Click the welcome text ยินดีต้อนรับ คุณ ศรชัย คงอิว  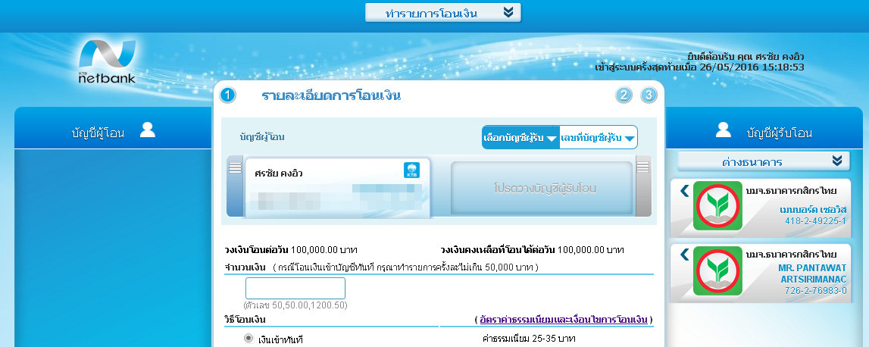point(746,57)
